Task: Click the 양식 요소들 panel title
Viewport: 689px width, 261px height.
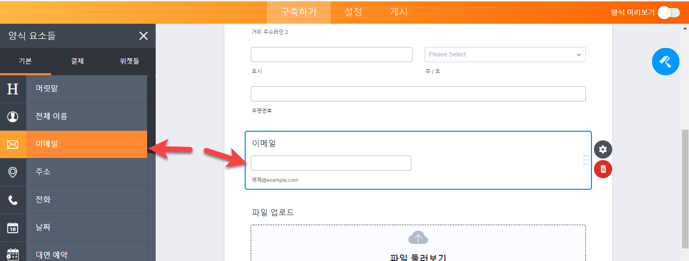Action: tap(32, 36)
